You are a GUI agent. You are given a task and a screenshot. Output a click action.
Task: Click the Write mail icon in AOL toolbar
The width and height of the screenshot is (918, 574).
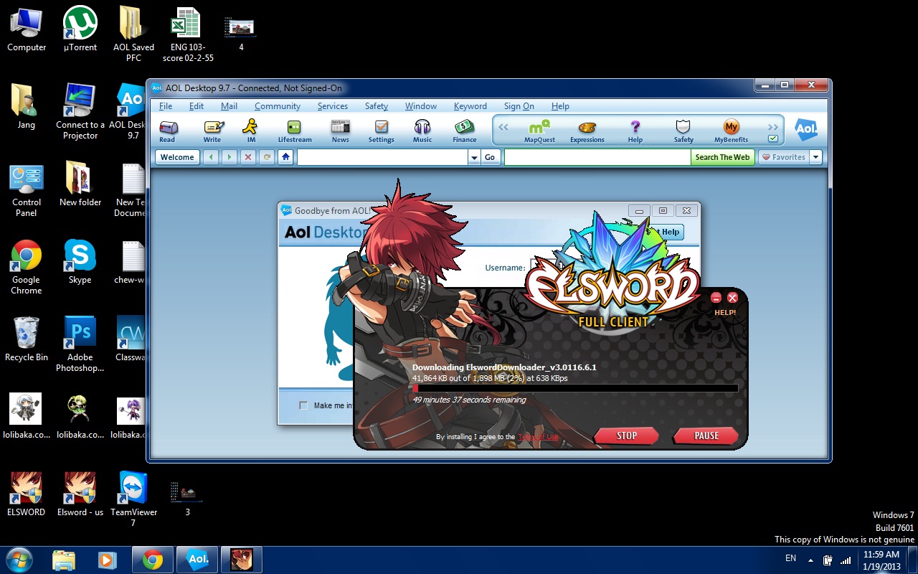pyautogui.click(x=213, y=131)
